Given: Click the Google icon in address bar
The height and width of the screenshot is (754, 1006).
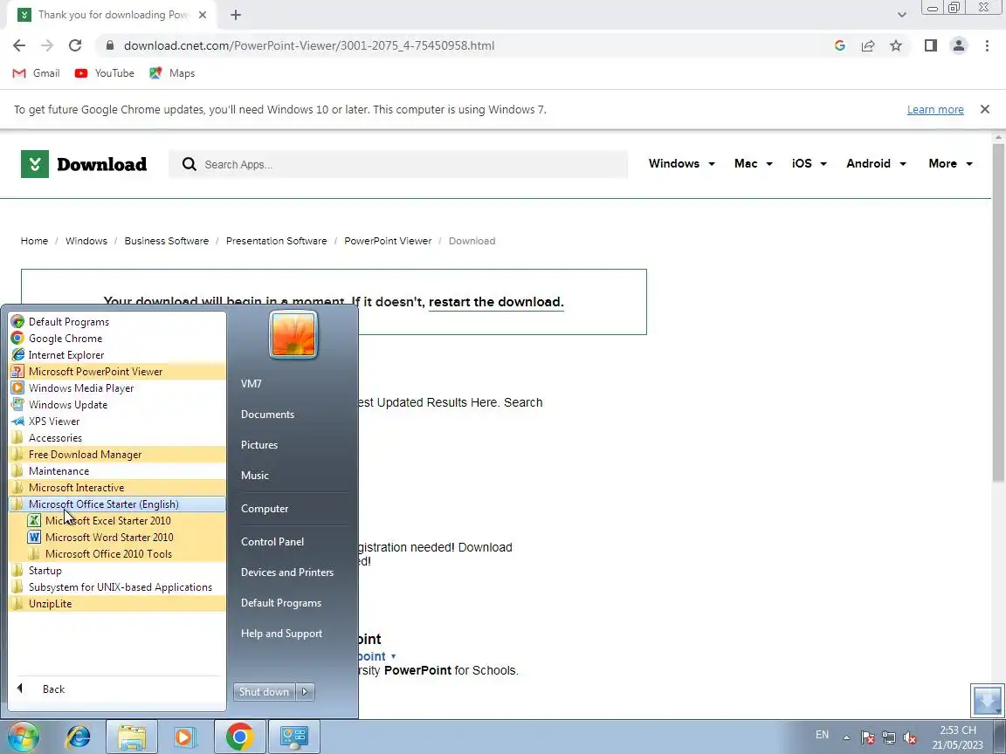Looking at the screenshot, I should (840, 45).
